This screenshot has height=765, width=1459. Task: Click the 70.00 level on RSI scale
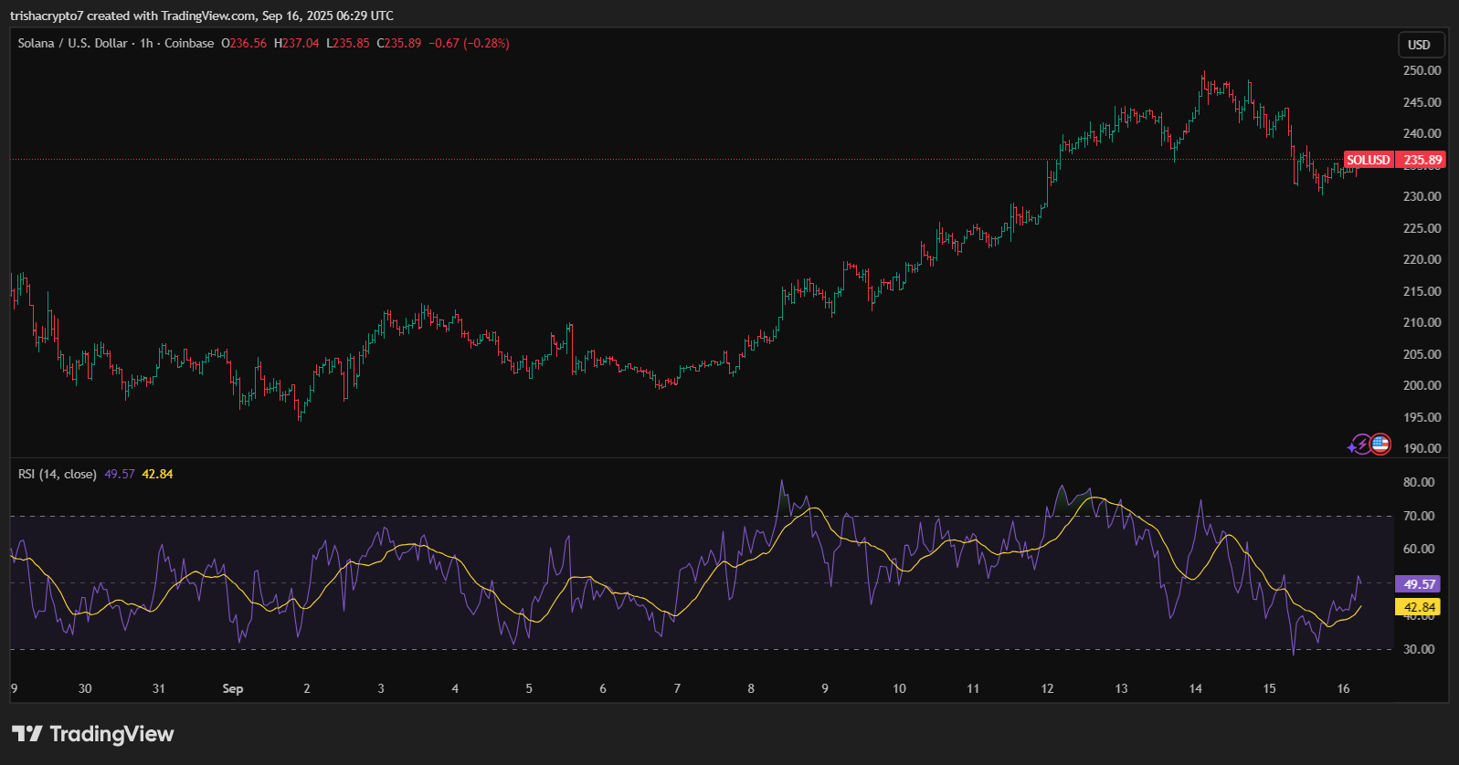tap(1419, 516)
